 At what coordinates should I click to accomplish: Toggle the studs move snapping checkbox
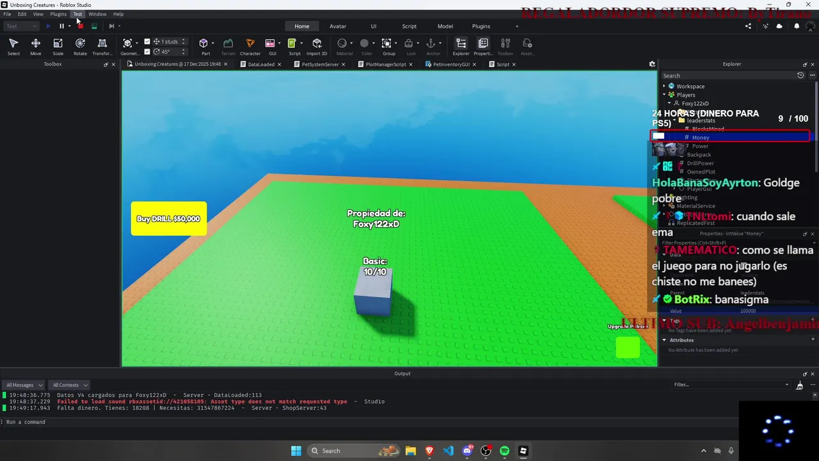point(147,42)
